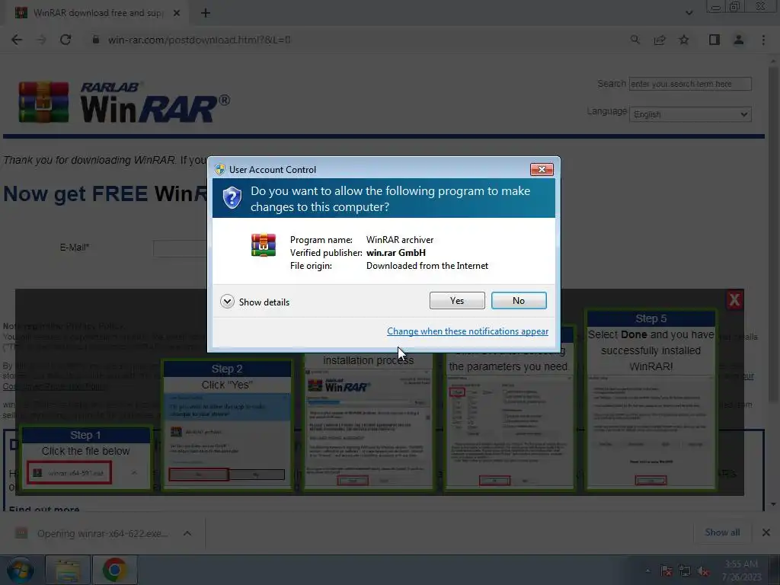This screenshot has height=585, width=780.
Task: Click the WinRAR logo on webpage
Action: [124, 102]
